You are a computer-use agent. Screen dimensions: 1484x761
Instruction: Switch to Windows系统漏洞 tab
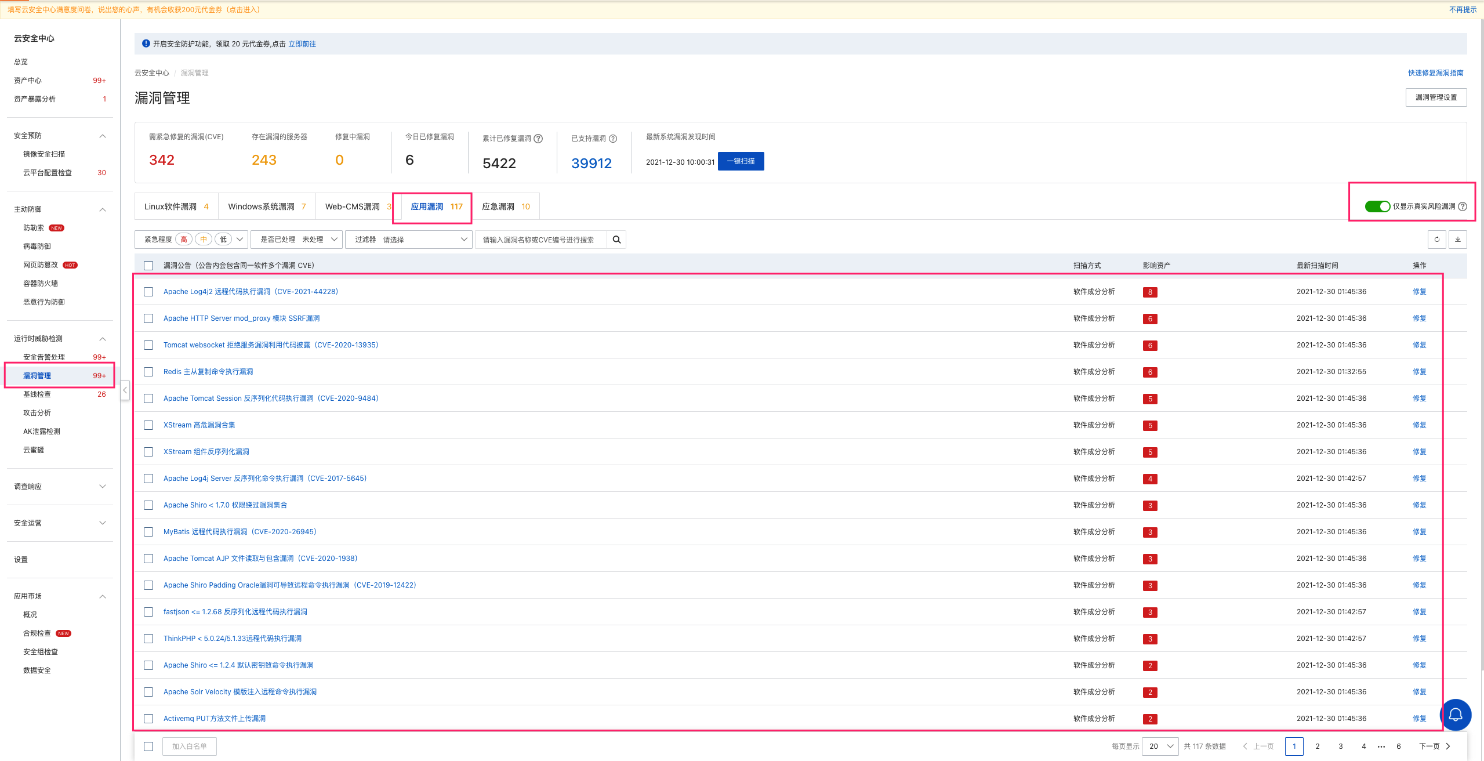267,206
